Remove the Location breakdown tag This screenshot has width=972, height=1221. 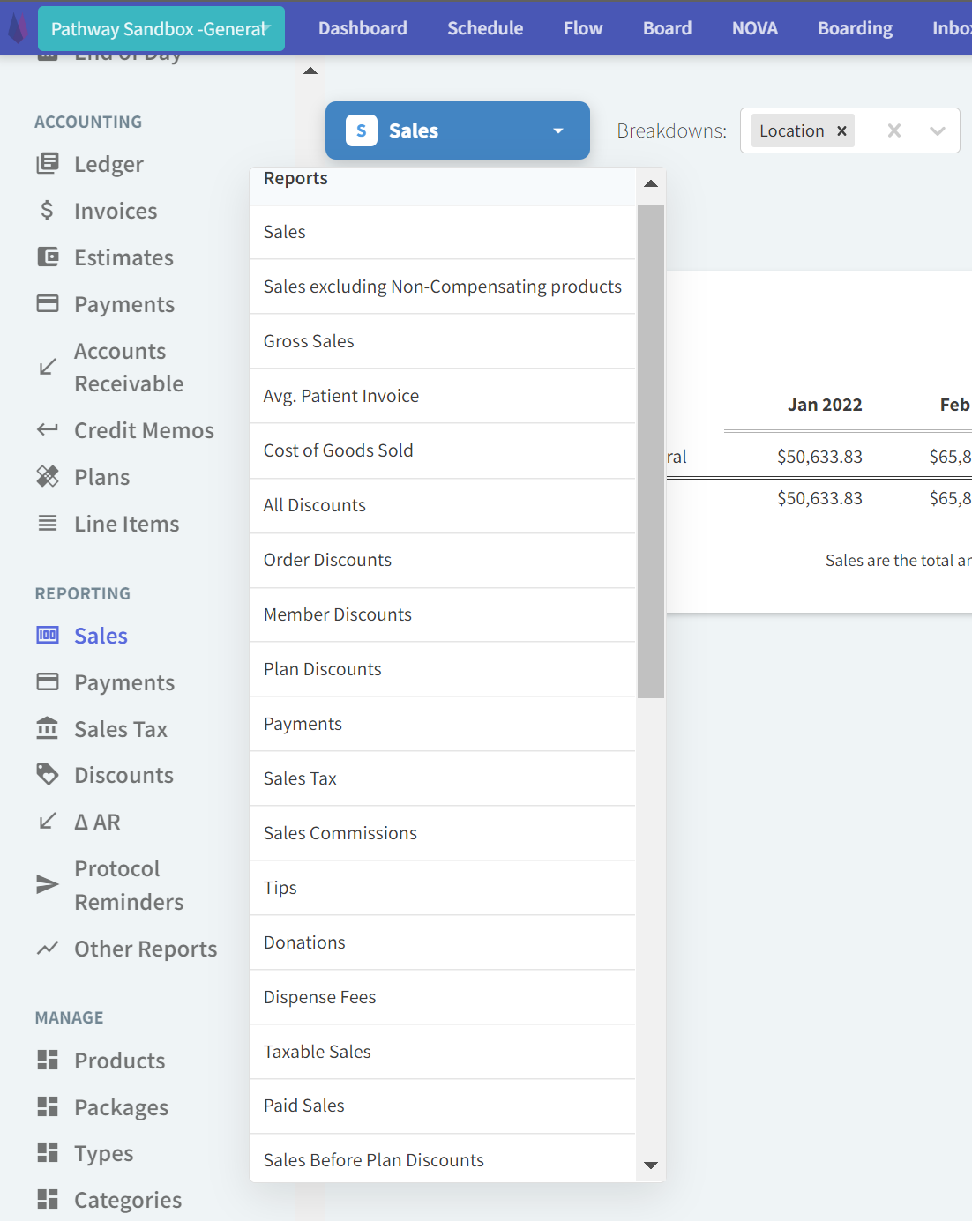[841, 131]
